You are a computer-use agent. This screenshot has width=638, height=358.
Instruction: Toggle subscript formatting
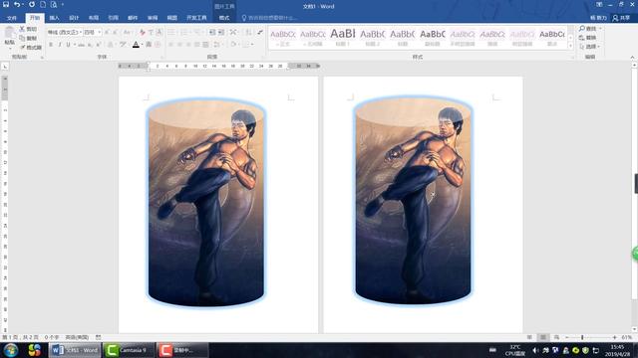coord(90,45)
